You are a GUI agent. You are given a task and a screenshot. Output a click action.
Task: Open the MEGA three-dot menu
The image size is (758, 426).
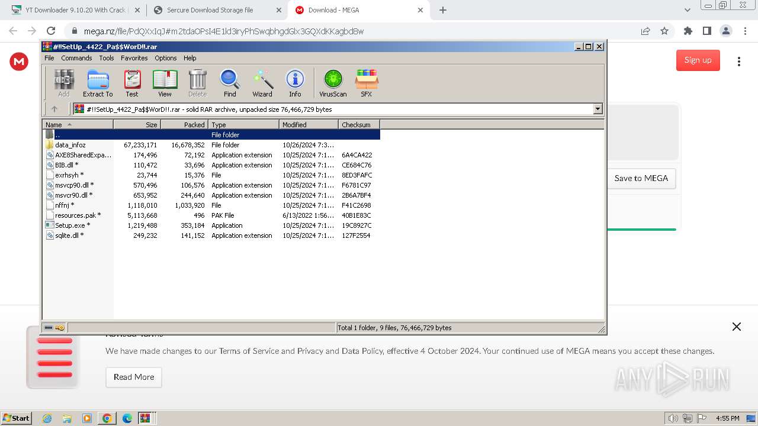(738, 61)
